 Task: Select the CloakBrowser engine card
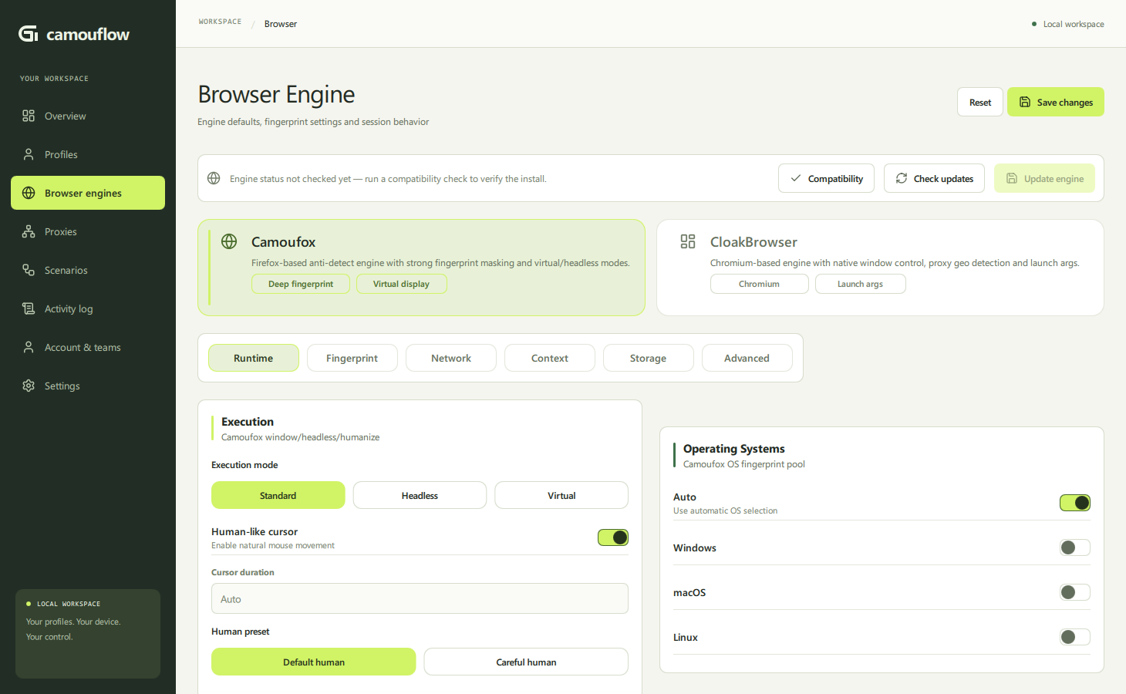(x=880, y=268)
